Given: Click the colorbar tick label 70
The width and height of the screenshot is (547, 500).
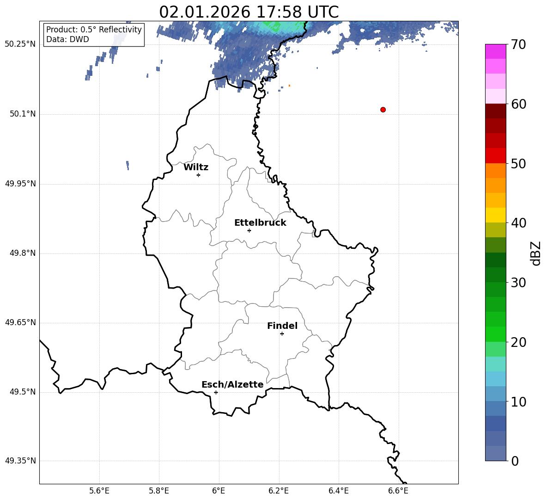Looking at the screenshot, I should pyautogui.click(x=518, y=44).
